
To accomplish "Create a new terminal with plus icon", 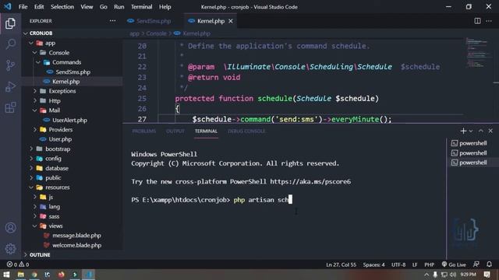I will pos(463,131).
